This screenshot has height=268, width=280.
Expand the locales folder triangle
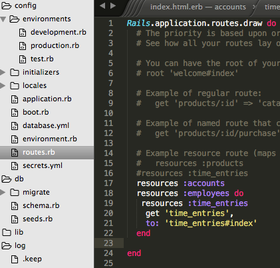(3, 86)
